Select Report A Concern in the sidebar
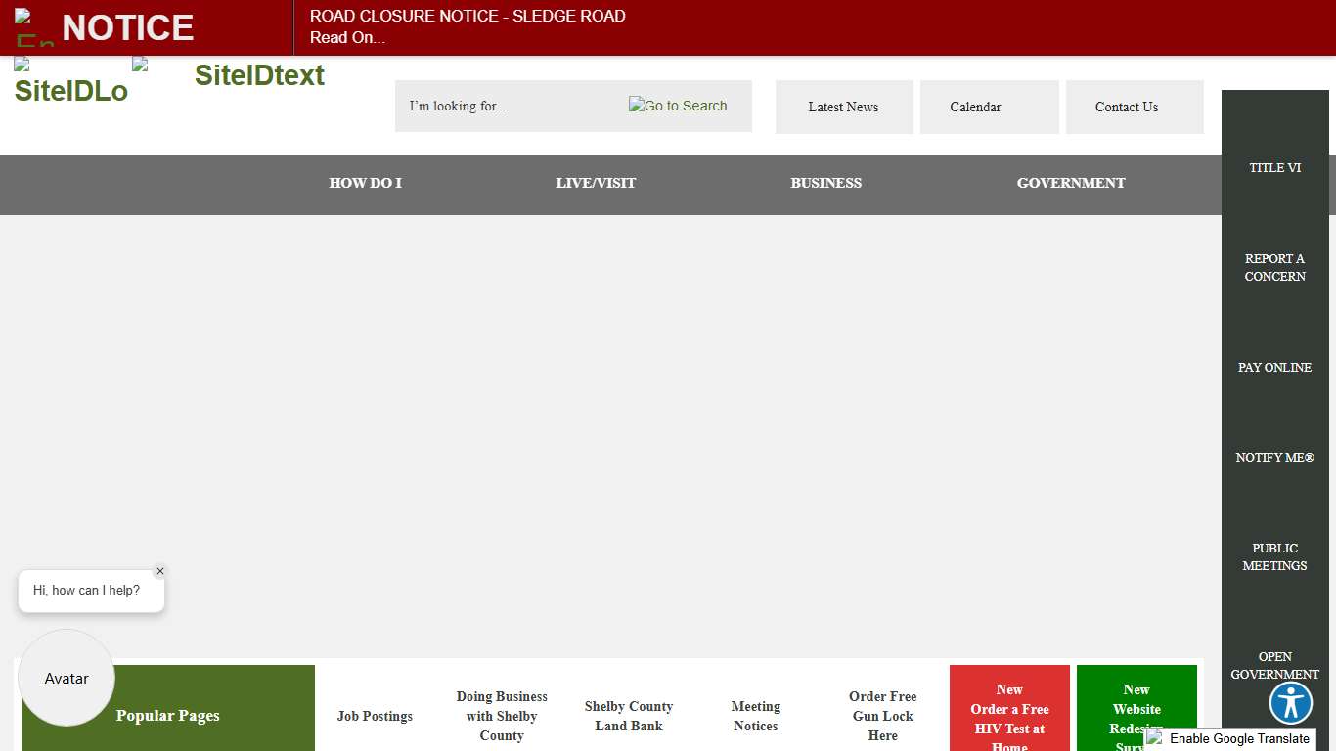The height and width of the screenshot is (751, 1336). coord(1274,267)
